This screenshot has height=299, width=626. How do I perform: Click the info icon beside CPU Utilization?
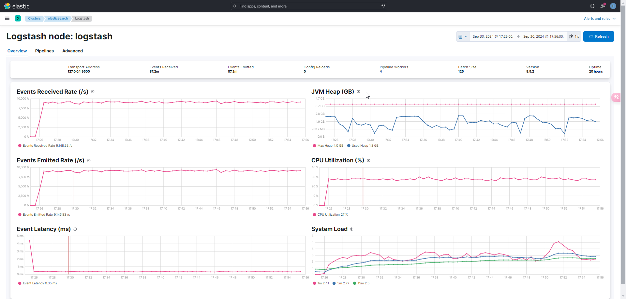368,160
